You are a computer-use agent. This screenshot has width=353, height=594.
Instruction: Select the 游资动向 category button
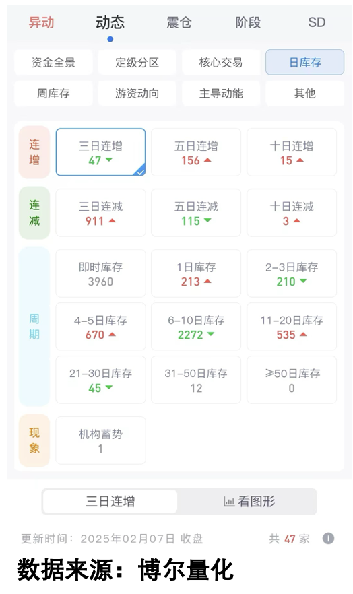(137, 93)
